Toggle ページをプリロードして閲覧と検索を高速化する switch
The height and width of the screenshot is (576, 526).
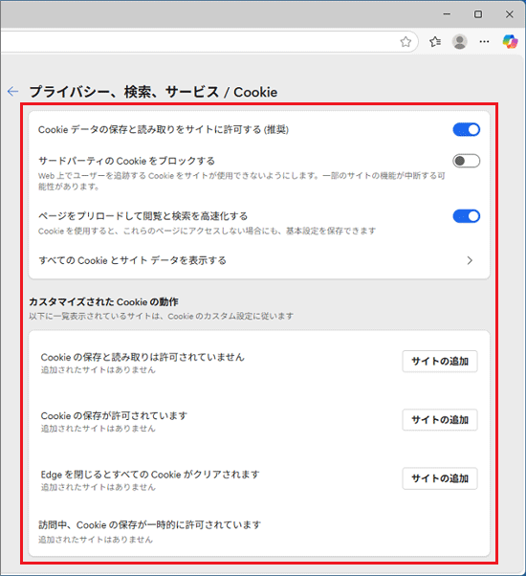466,216
